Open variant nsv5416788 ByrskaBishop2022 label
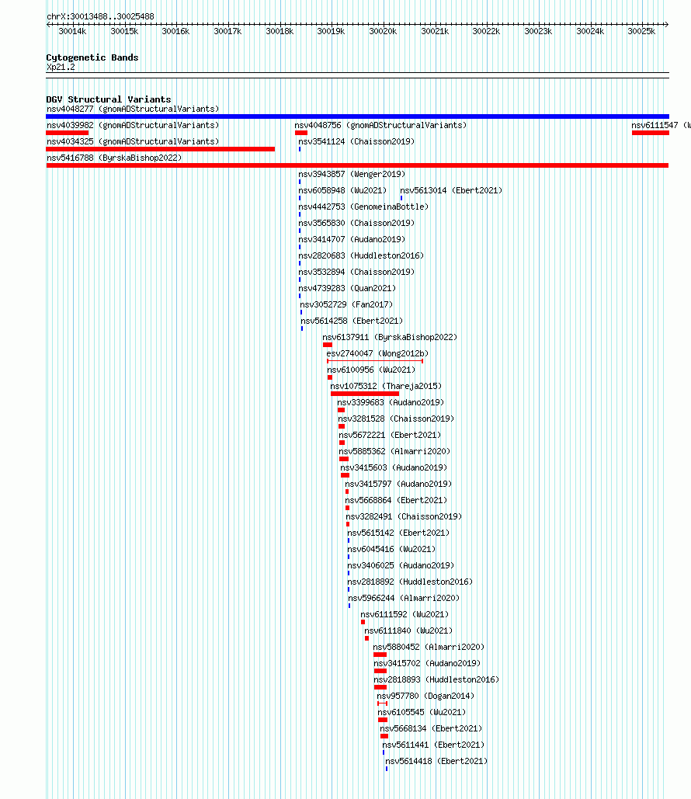 tap(114, 158)
